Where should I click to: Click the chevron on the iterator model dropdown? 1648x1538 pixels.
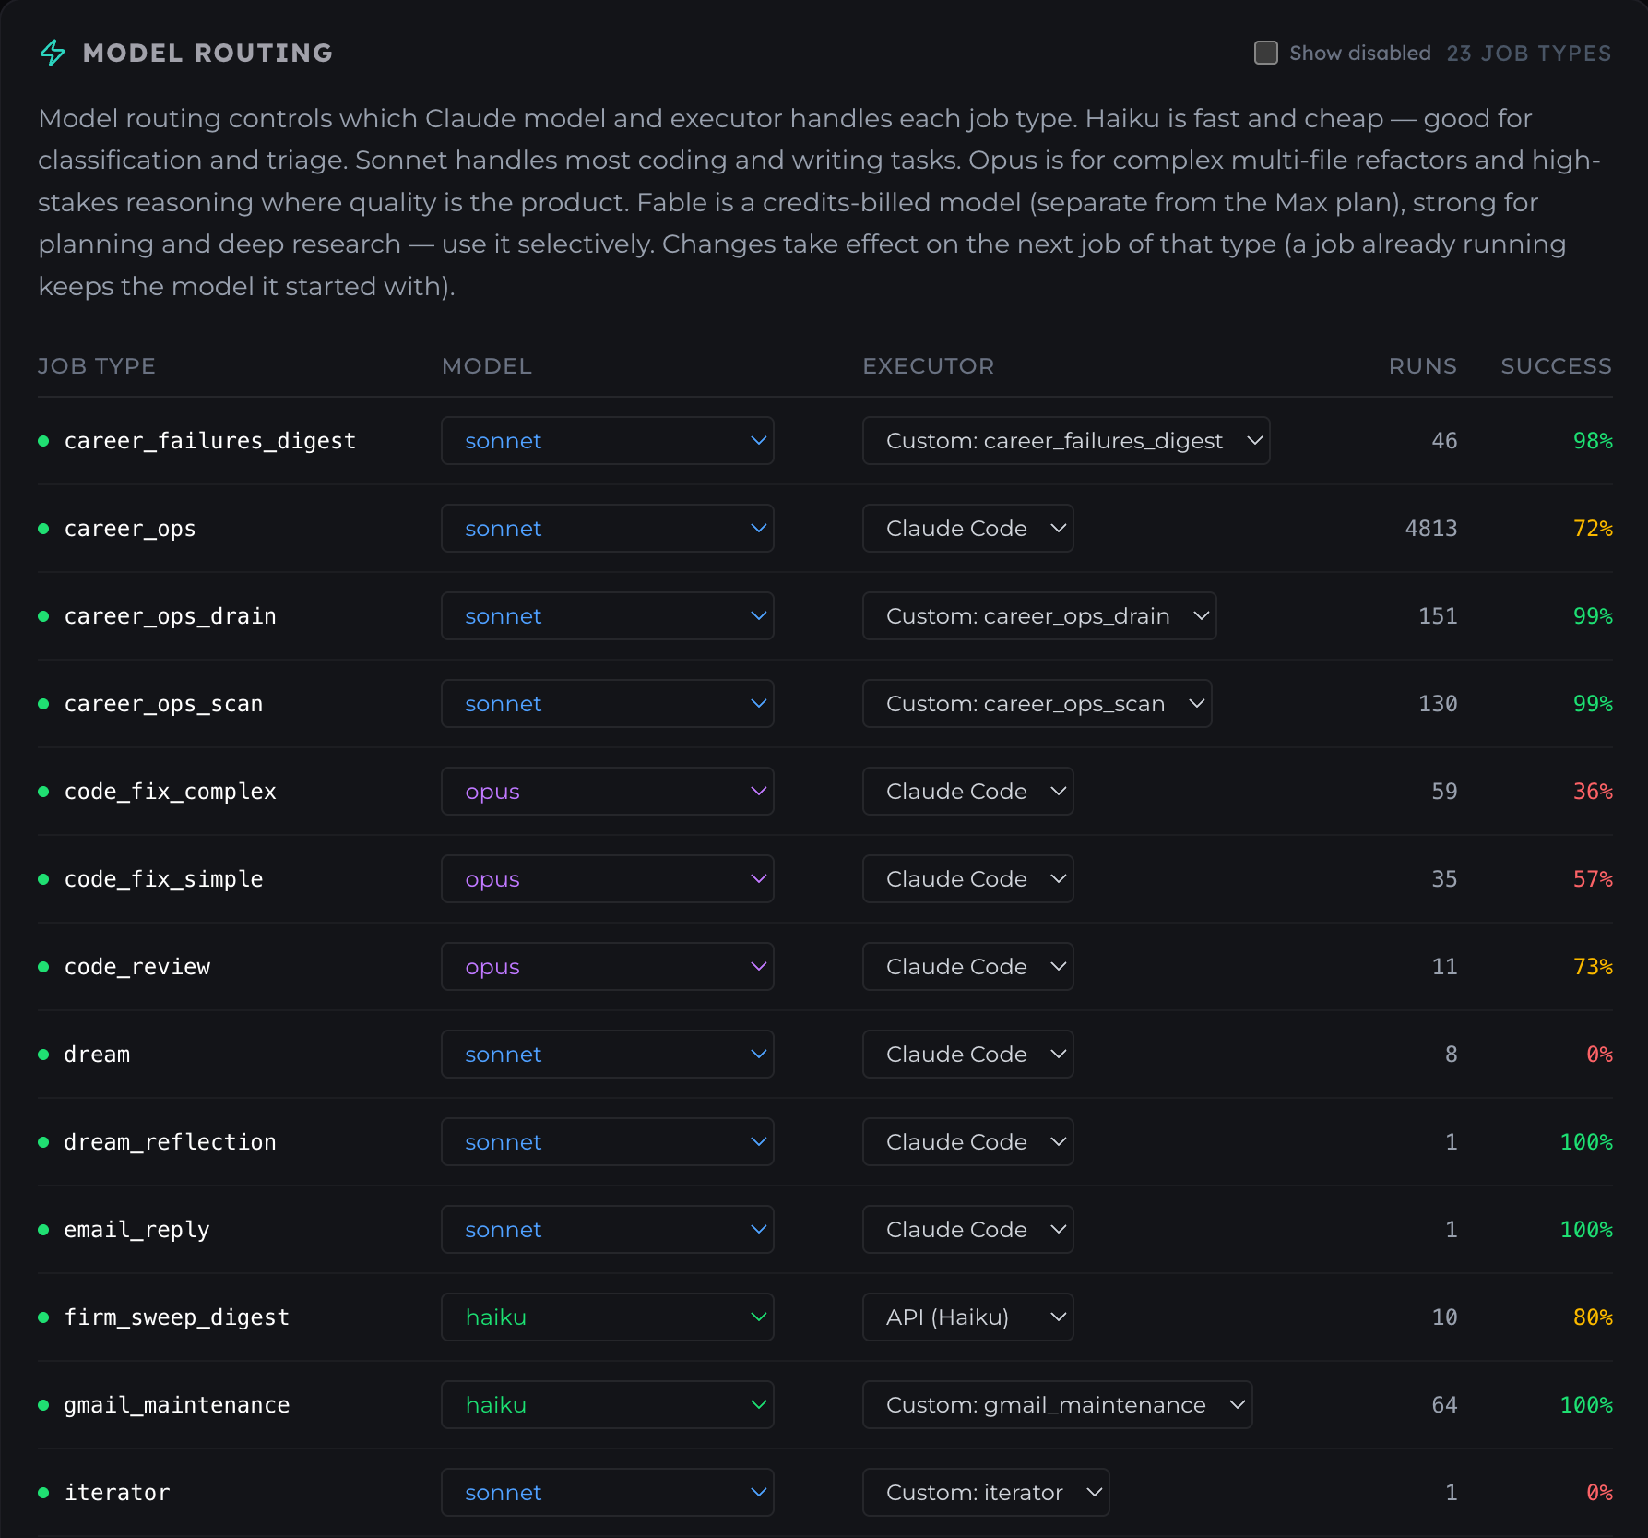point(759,1493)
